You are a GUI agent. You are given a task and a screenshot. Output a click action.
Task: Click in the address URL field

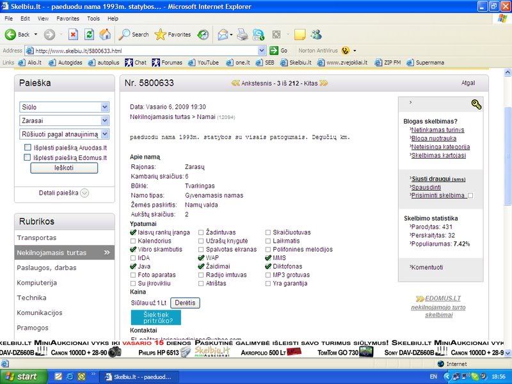[x=146, y=51]
